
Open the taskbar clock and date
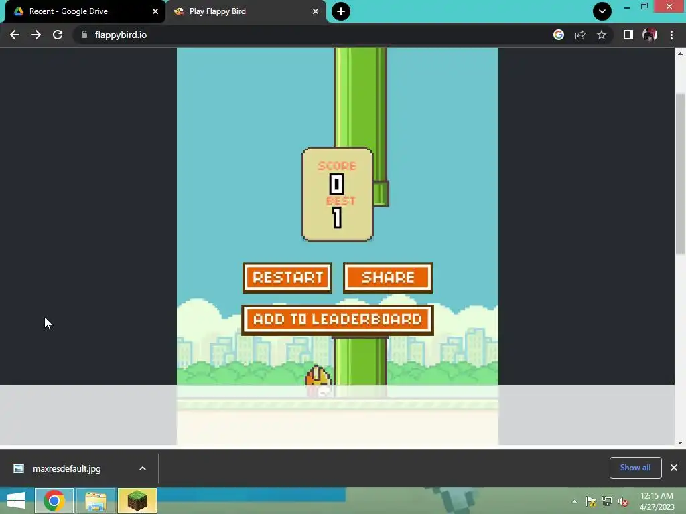pyautogui.click(x=657, y=501)
